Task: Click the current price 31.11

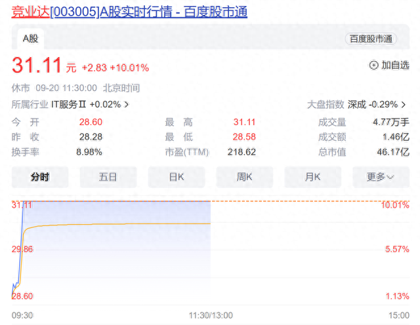Action: point(37,65)
